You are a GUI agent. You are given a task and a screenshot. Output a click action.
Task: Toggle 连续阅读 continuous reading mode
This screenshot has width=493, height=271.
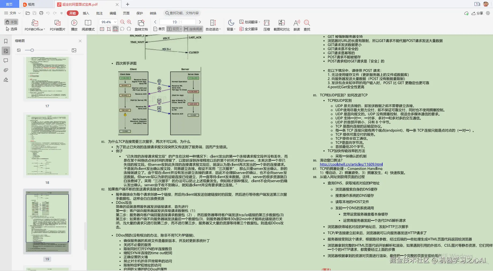click(x=194, y=29)
